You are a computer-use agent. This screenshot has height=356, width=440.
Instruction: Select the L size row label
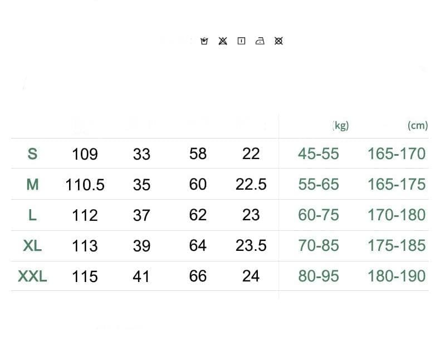32,215
